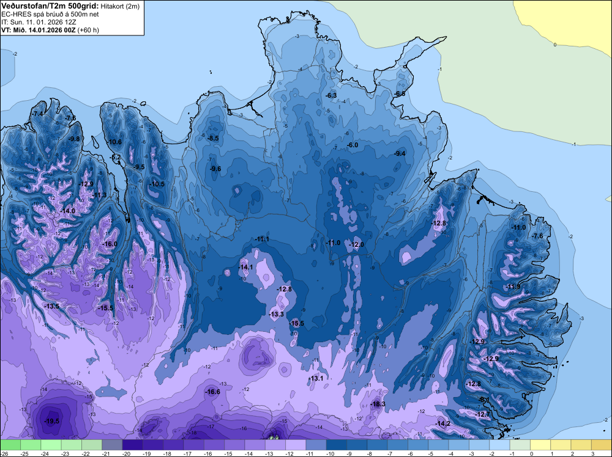Click the -12.7 temperature value on the map

(483, 414)
